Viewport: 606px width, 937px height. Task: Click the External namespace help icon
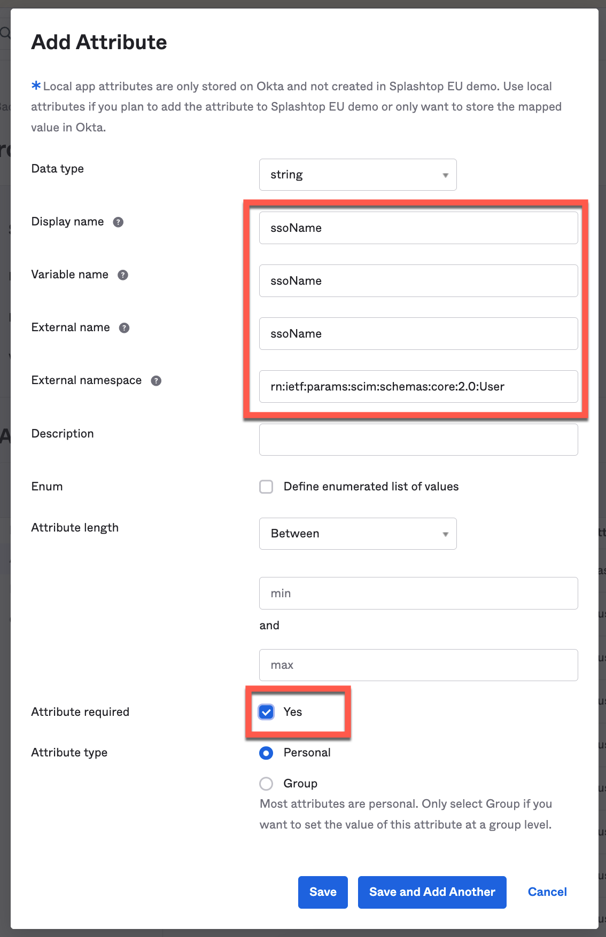(x=156, y=381)
